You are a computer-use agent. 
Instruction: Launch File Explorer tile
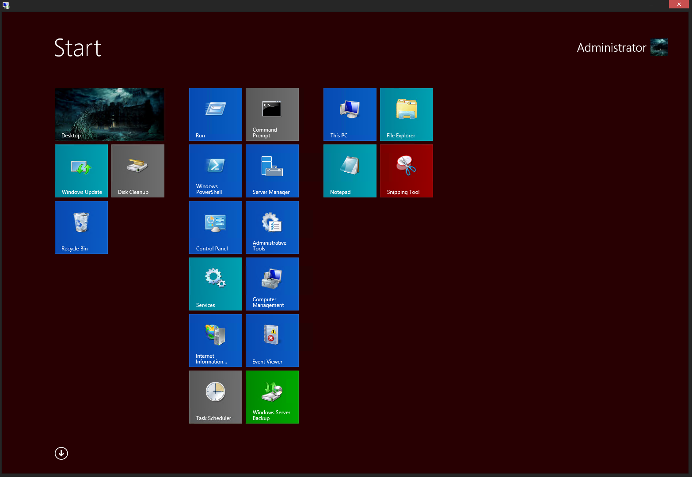[407, 114]
